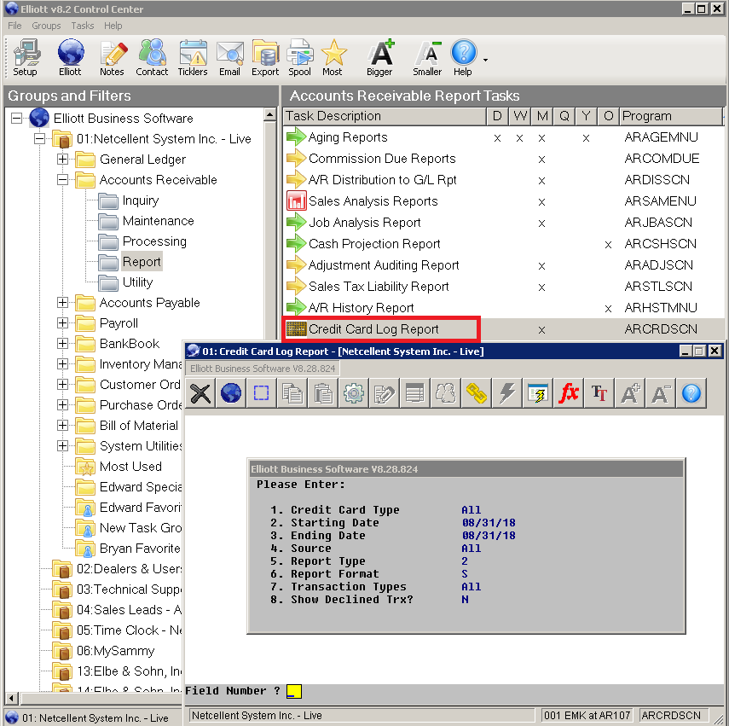
Task: Expand the System Utilities folder
Action: (62, 445)
